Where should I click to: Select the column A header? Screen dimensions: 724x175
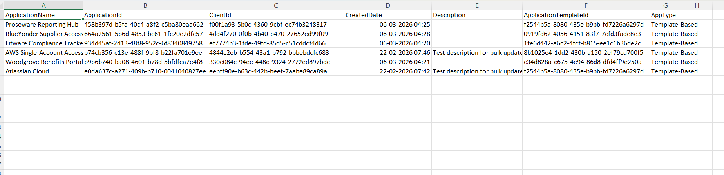point(43,5)
